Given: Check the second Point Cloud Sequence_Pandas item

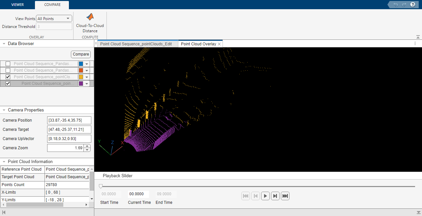Looking at the screenshot, I should click(x=8, y=70).
